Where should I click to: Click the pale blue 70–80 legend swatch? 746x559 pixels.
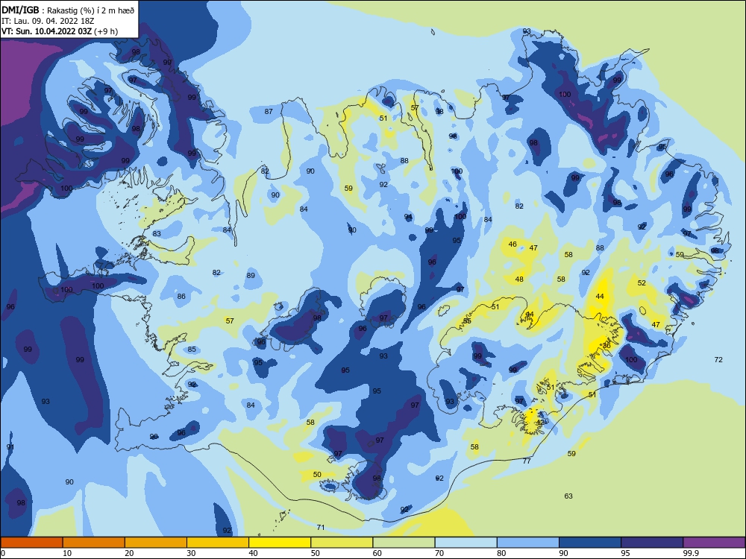pos(466,543)
